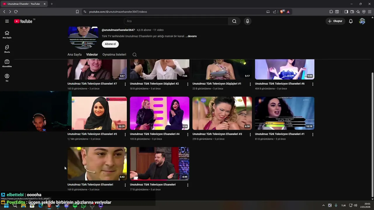Screen dimensions: 374x210
Task: Open Brave VPN shield icon
Action: 364,12
